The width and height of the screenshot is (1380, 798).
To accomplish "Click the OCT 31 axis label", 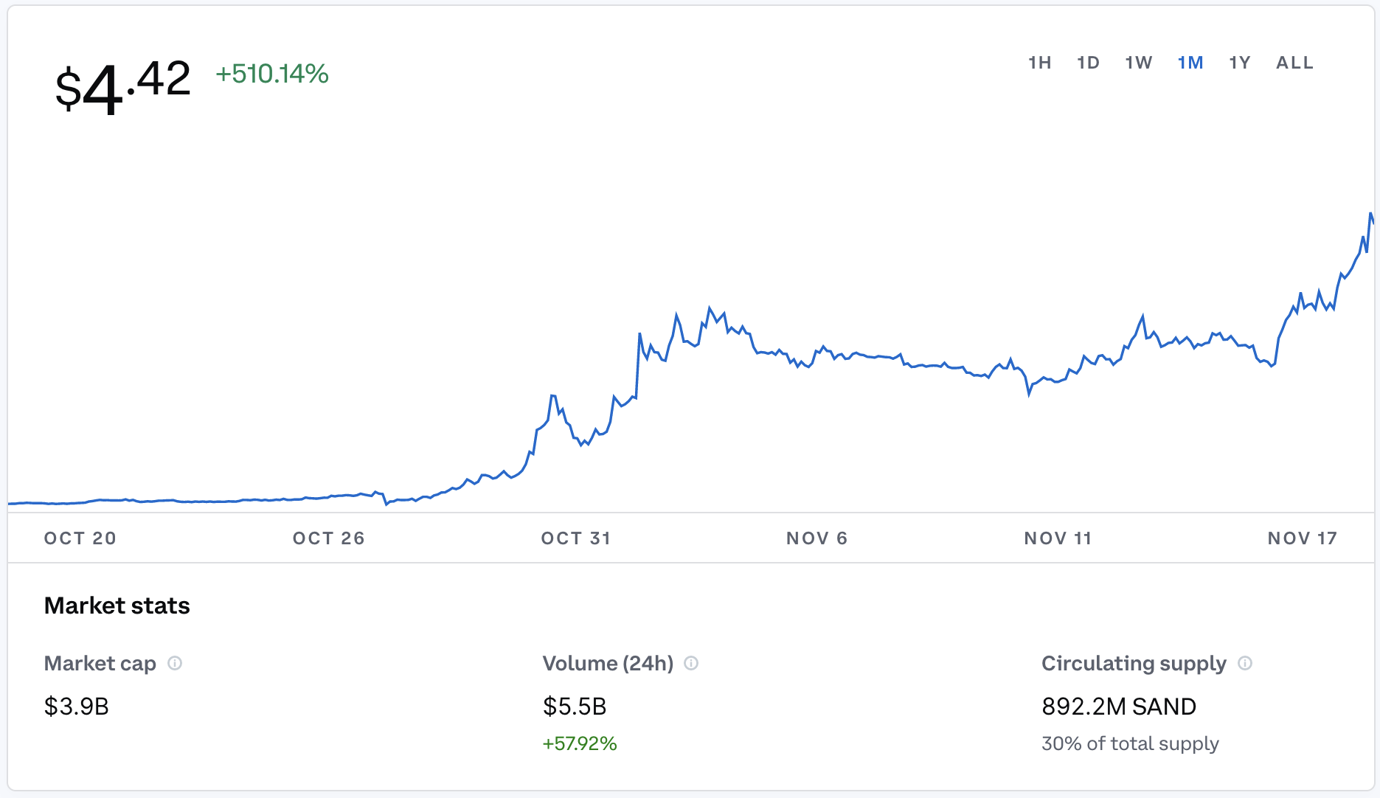I will (x=576, y=538).
